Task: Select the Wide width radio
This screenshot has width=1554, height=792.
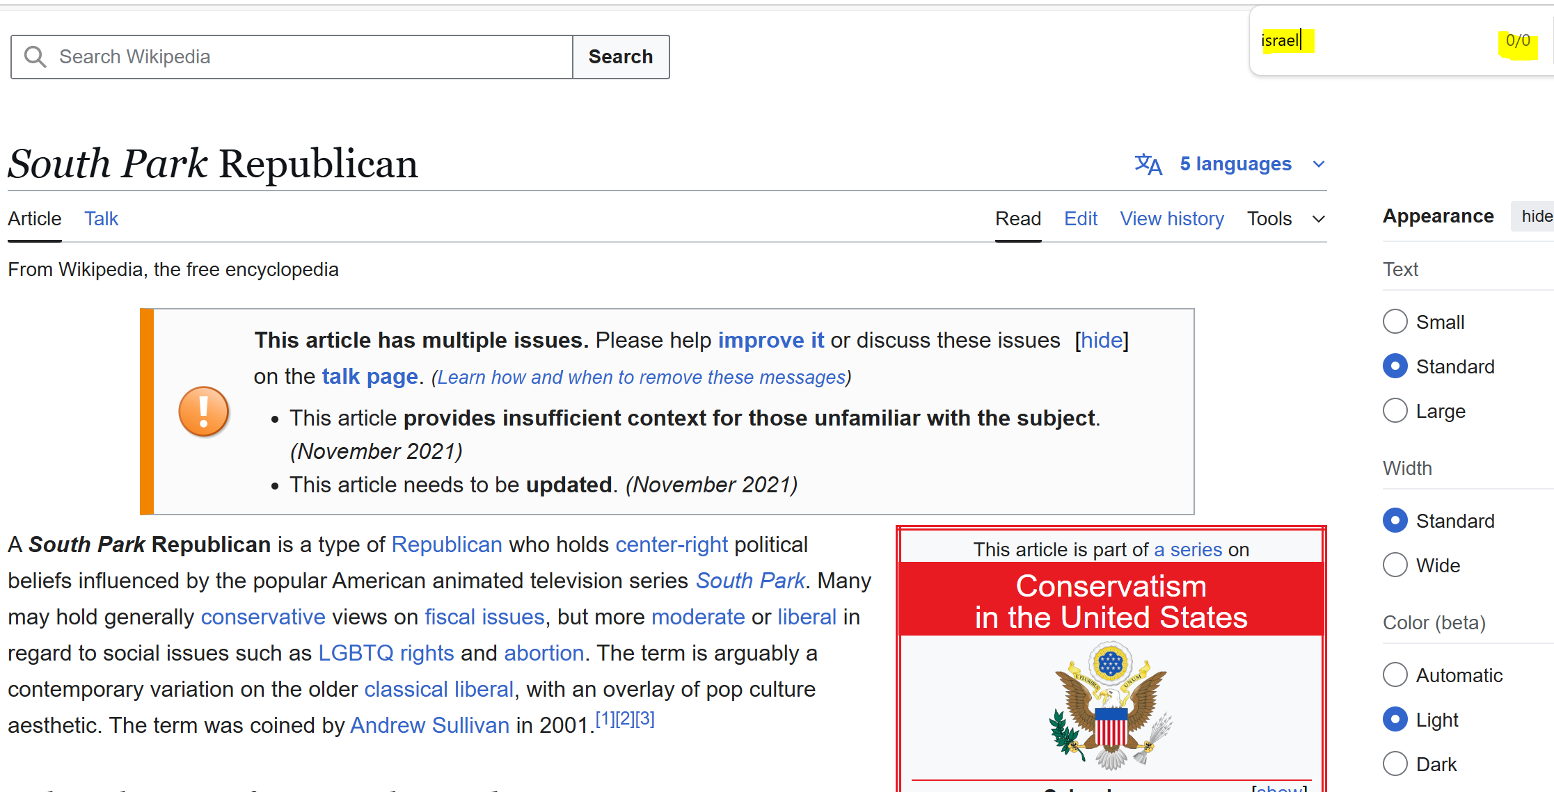Action: pyautogui.click(x=1395, y=565)
